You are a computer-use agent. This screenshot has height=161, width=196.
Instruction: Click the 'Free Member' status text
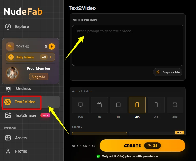click(39, 68)
